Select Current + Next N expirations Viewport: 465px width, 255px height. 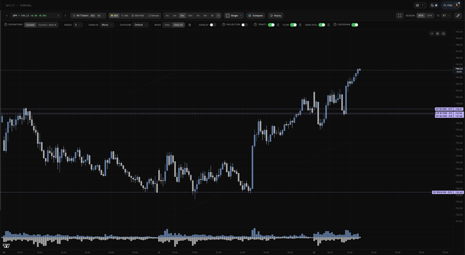coord(47,25)
